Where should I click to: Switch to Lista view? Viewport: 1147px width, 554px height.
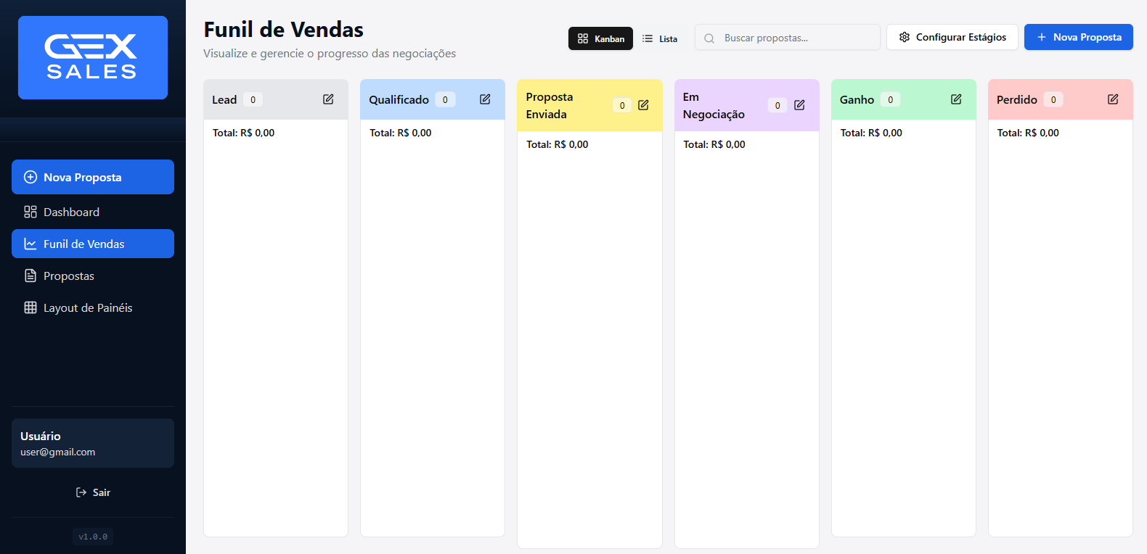click(x=660, y=38)
